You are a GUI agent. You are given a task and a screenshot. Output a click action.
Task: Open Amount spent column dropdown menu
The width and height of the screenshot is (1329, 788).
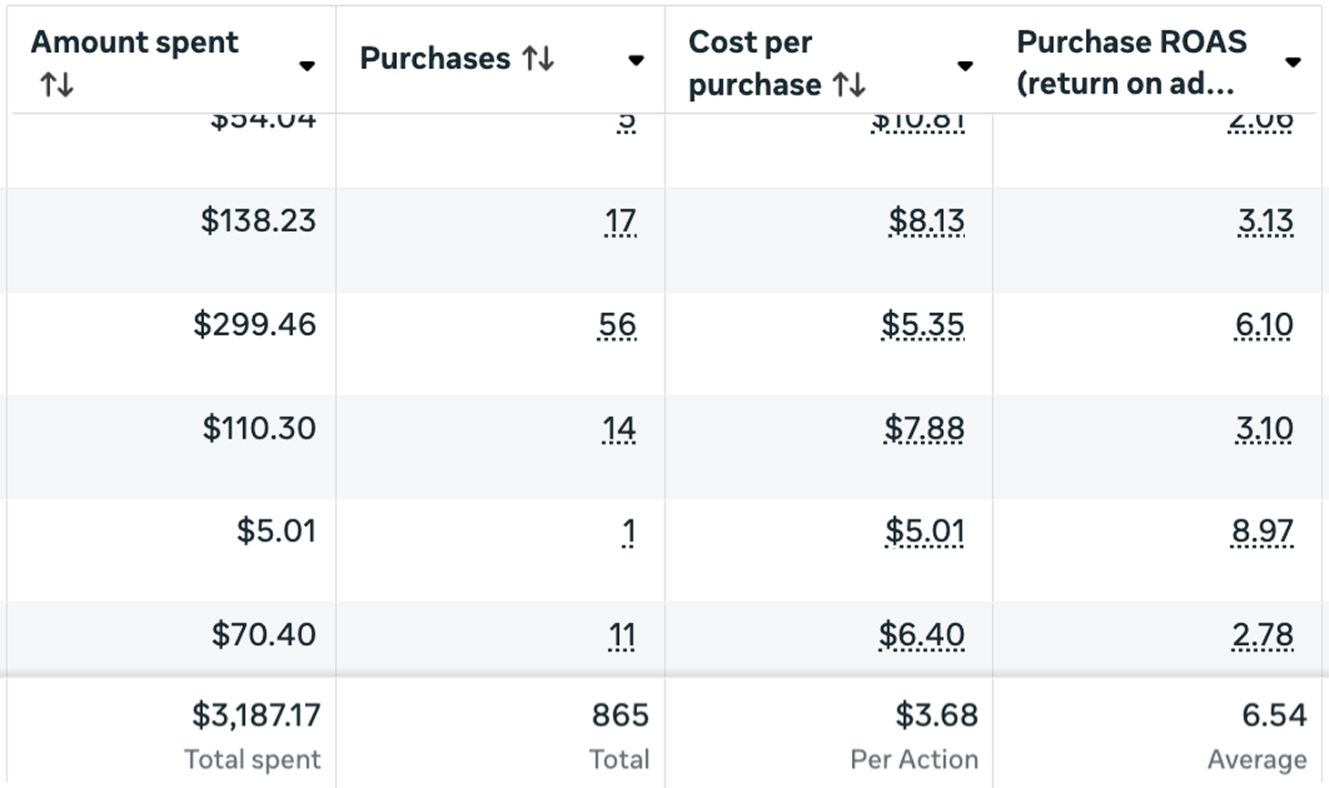[307, 66]
